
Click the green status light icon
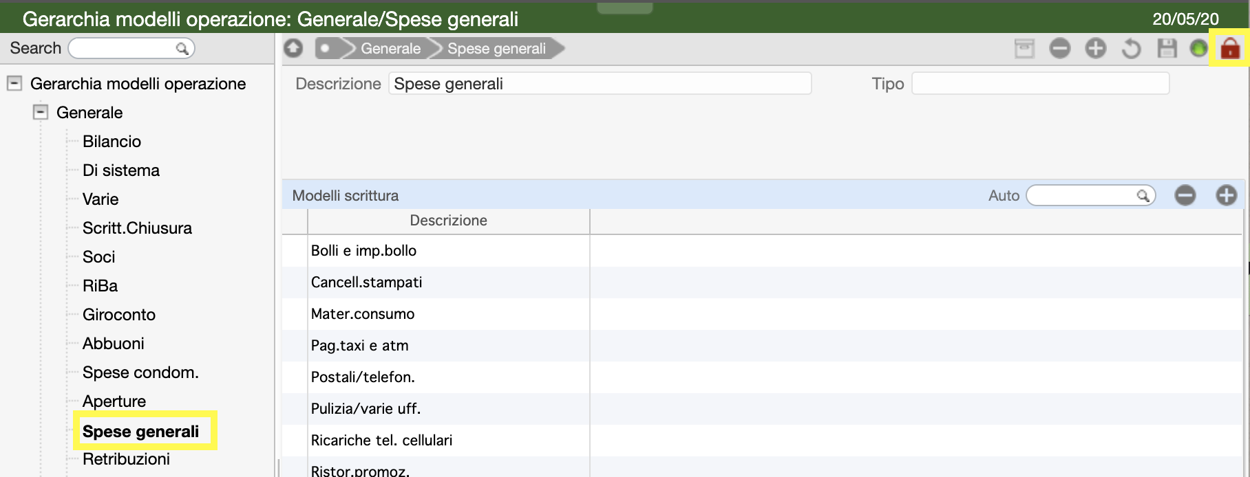pos(1198,49)
